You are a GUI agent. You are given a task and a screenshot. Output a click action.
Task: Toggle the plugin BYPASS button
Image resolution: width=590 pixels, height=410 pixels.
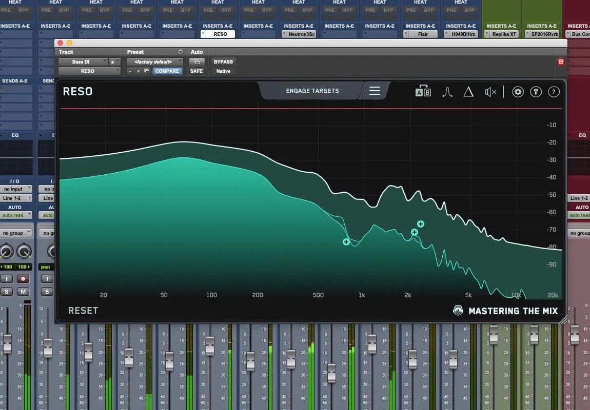(223, 61)
